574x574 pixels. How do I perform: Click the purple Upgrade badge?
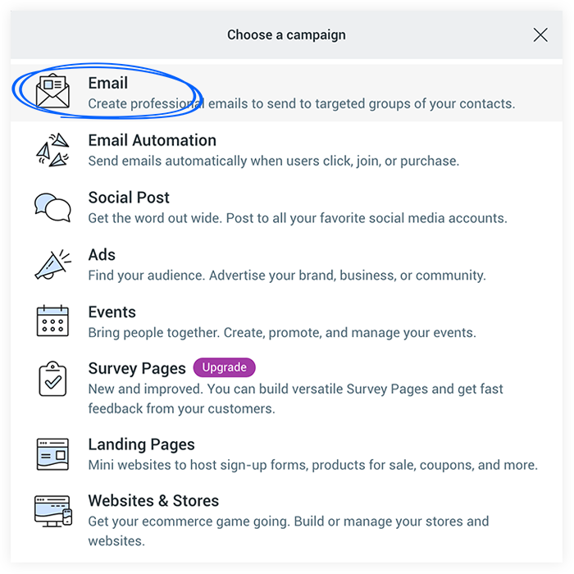(224, 367)
